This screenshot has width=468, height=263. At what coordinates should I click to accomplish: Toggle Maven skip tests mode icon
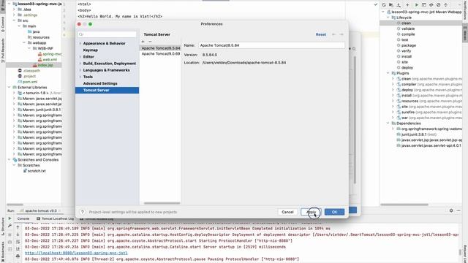point(438,5)
